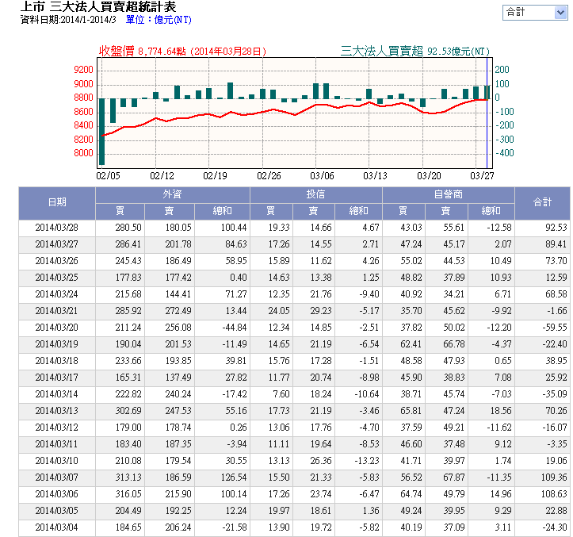Viewport: 573px width, 537px height.
Task: Select the 2014/03/06 date cell
Action: point(56,494)
